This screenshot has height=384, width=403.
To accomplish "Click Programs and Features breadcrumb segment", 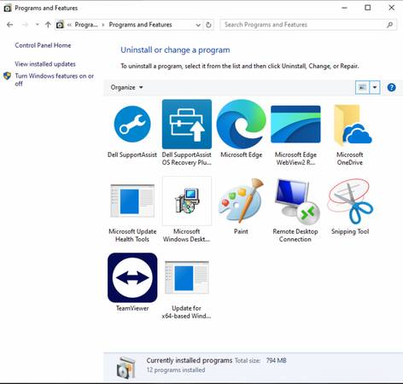I will point(141,25).
